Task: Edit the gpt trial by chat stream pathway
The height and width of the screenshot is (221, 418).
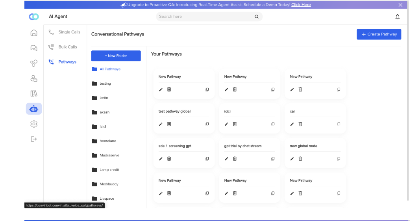Action: 226,159
